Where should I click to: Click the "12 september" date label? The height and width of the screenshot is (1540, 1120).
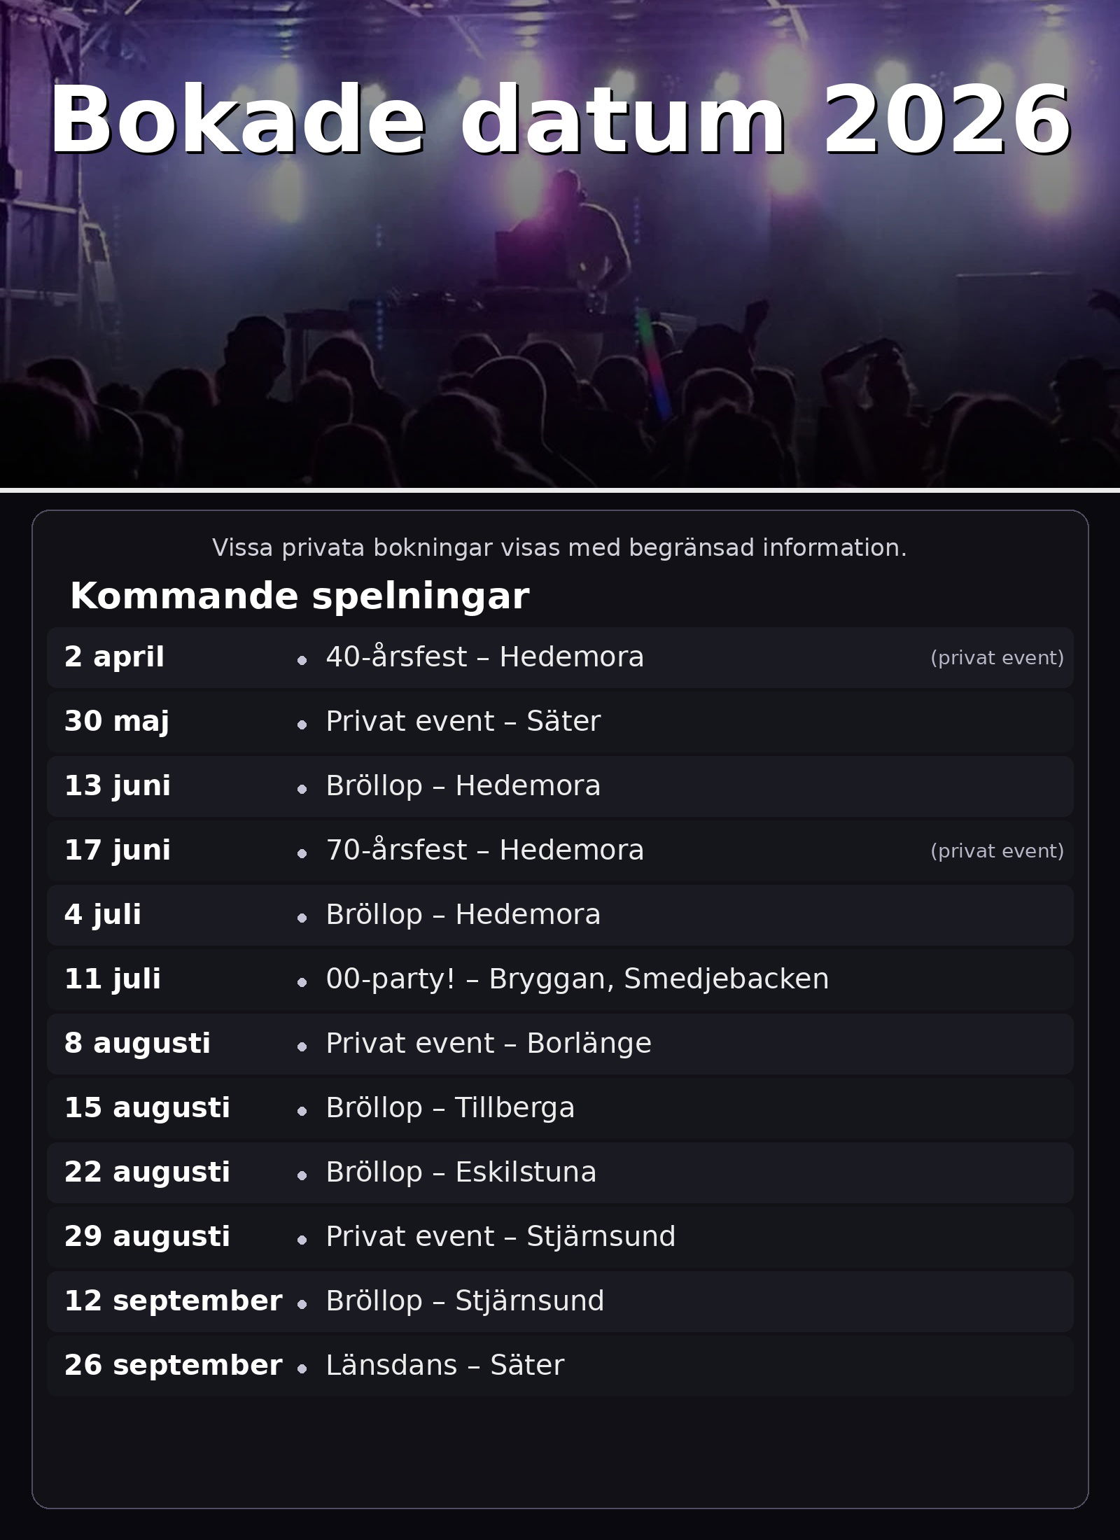[x=173, y=1301]
